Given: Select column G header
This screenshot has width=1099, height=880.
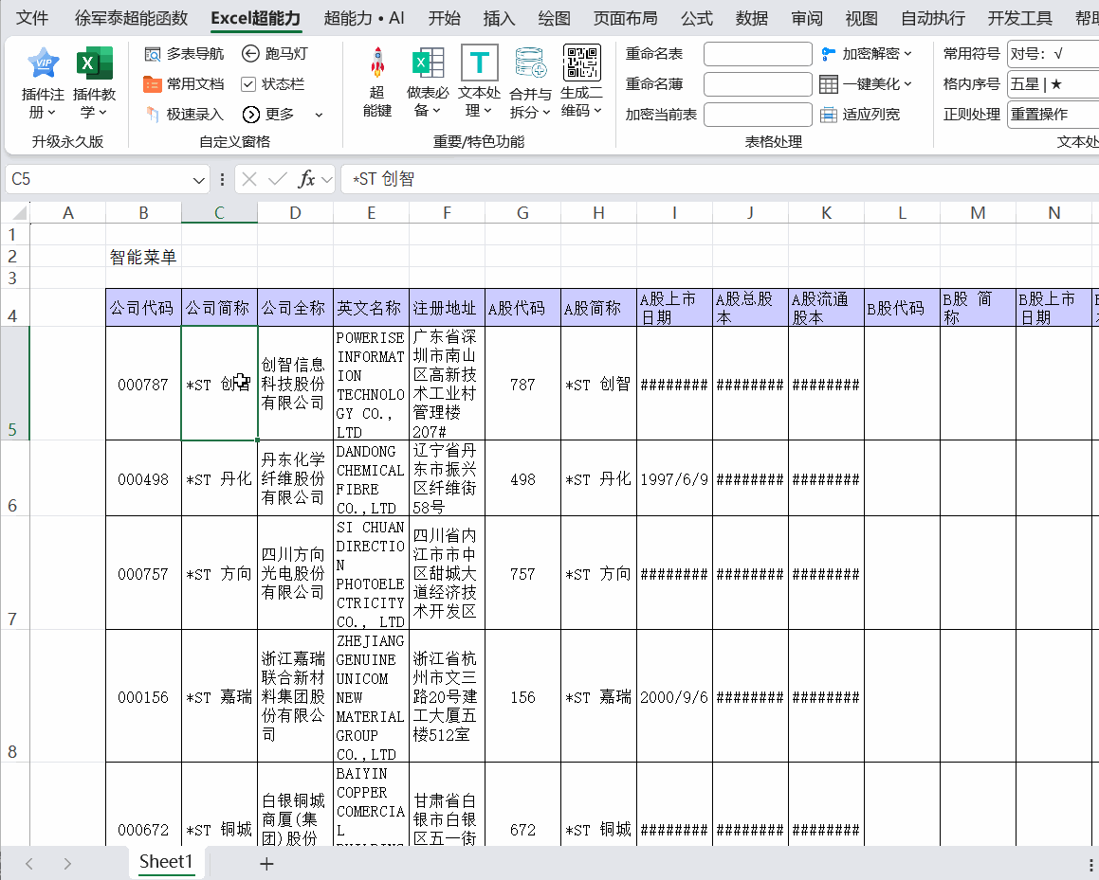Looking at the screenshot, I should [x=522, y=213].
